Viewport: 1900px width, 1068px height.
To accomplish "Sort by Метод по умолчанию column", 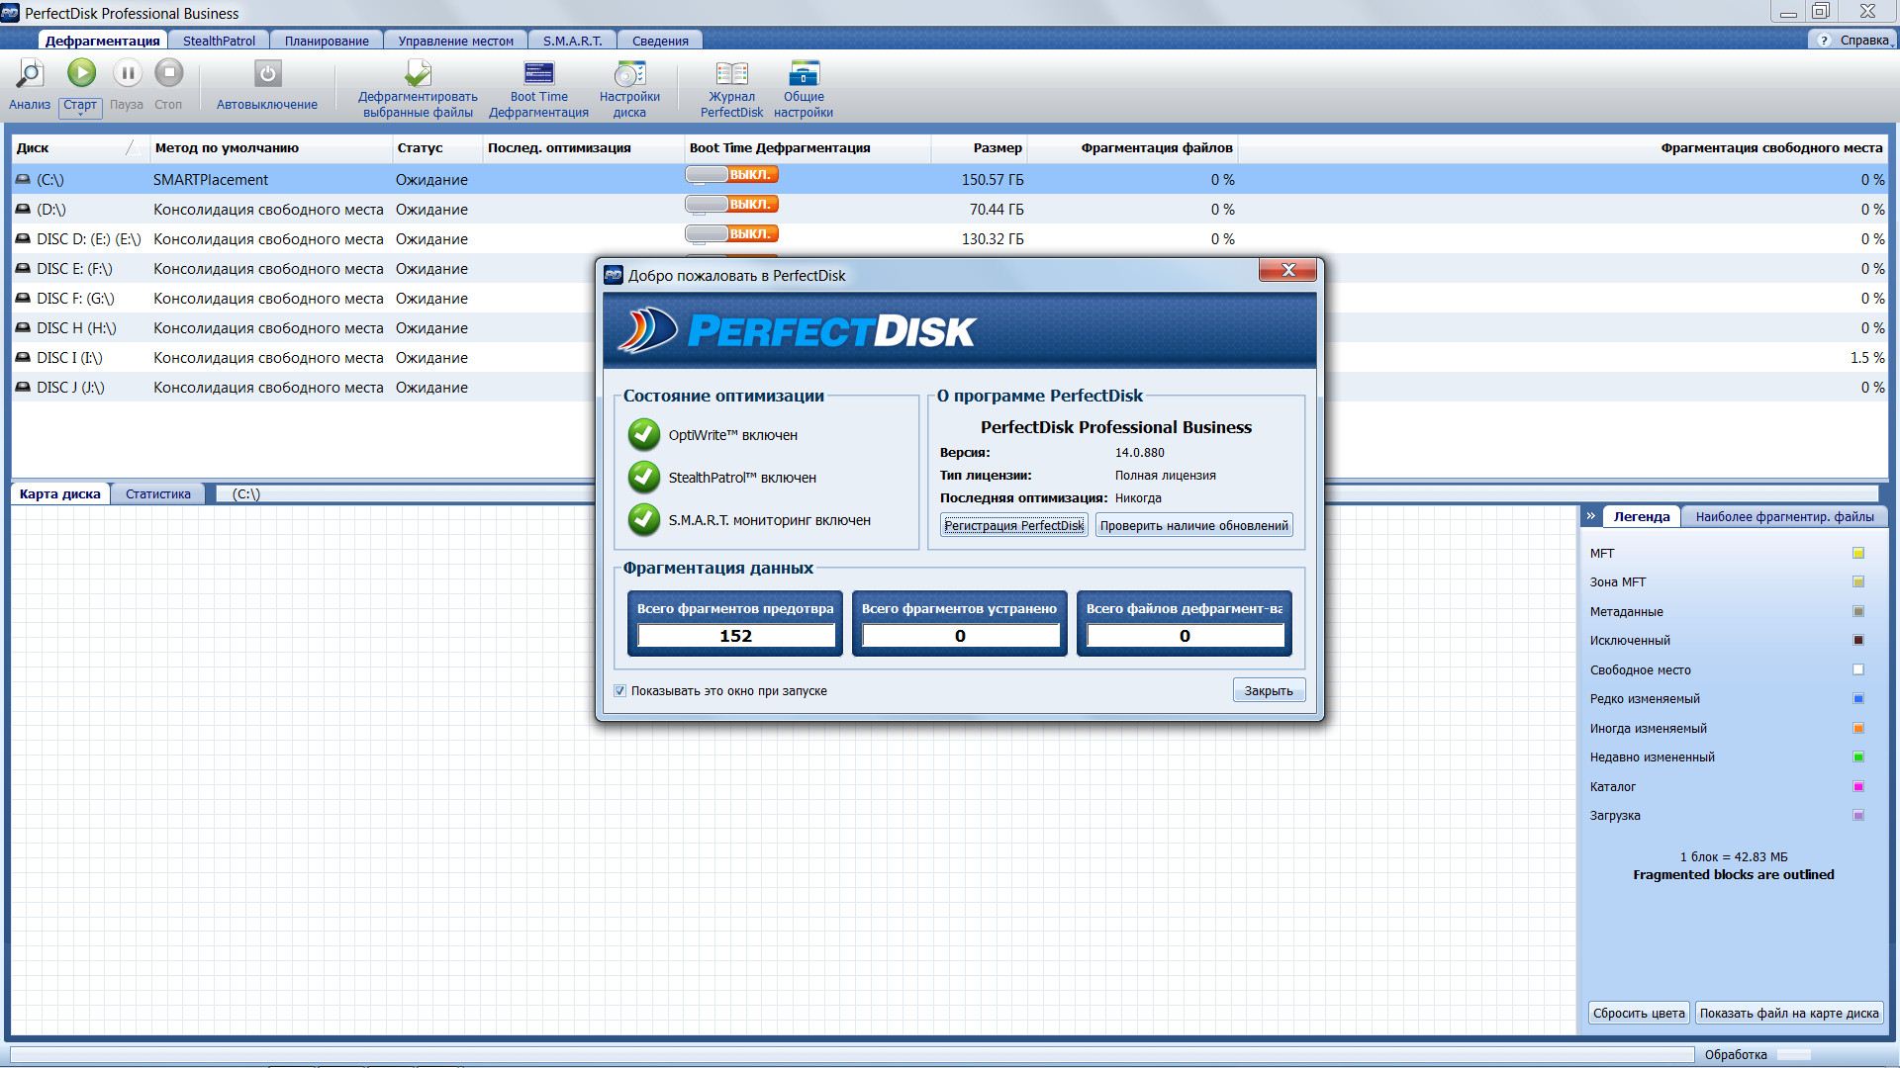I will [270, 148].
